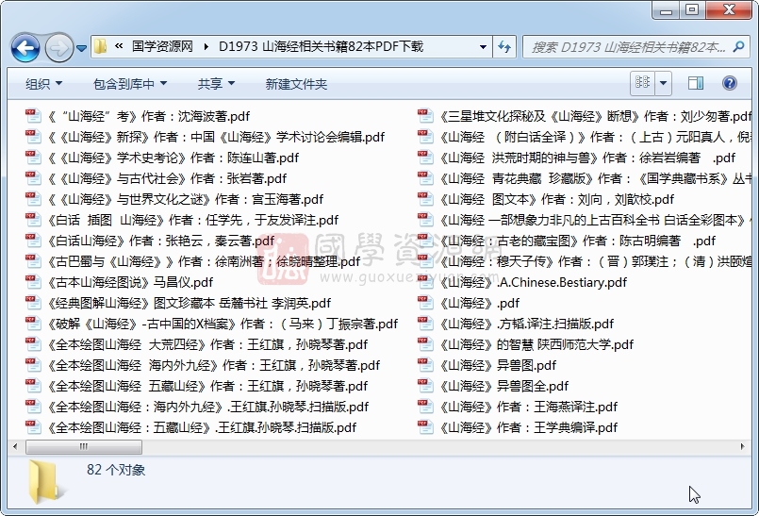Click the Back navigation arrow
The width and height of the screenshot is (759, 516).
click(25, 46)
